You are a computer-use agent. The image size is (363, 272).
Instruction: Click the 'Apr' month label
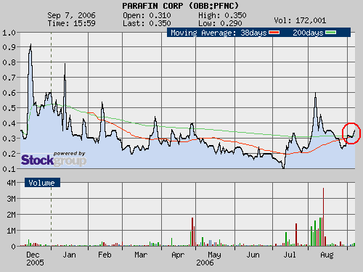click(x=178, y=255)
